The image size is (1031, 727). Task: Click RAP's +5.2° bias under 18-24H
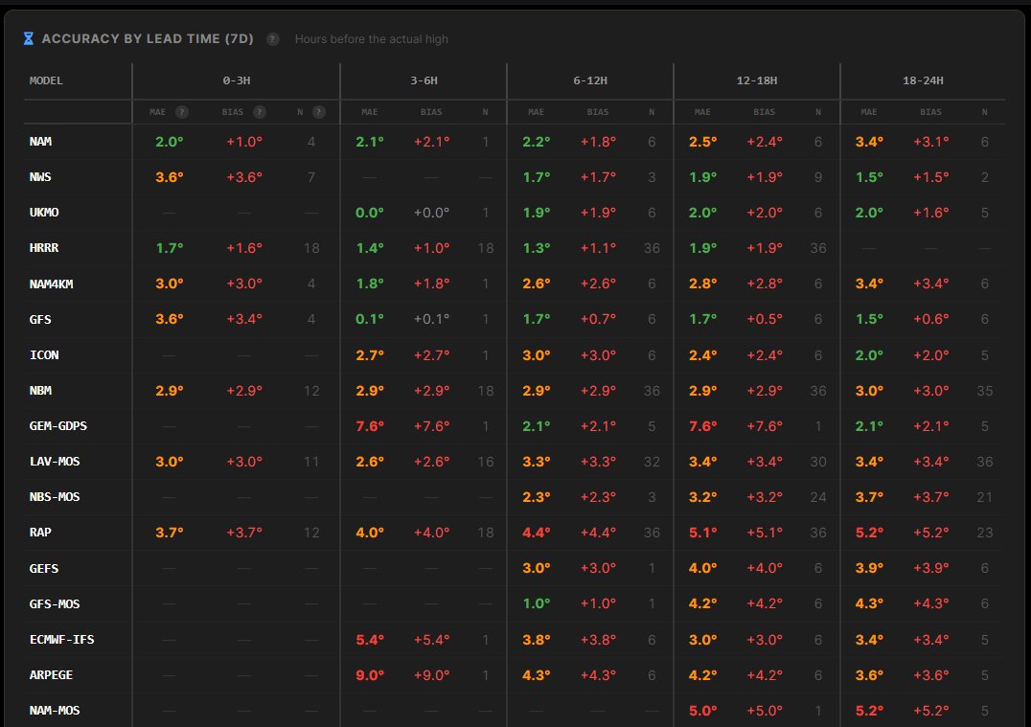[931, 533]
